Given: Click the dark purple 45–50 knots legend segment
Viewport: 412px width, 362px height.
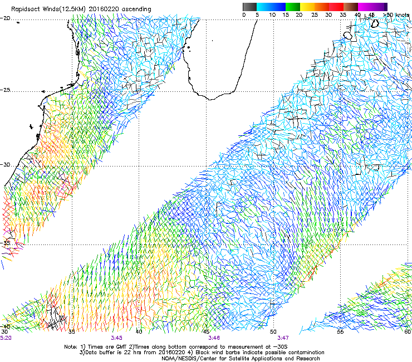Looking at the screenshot, I should 380,7.
